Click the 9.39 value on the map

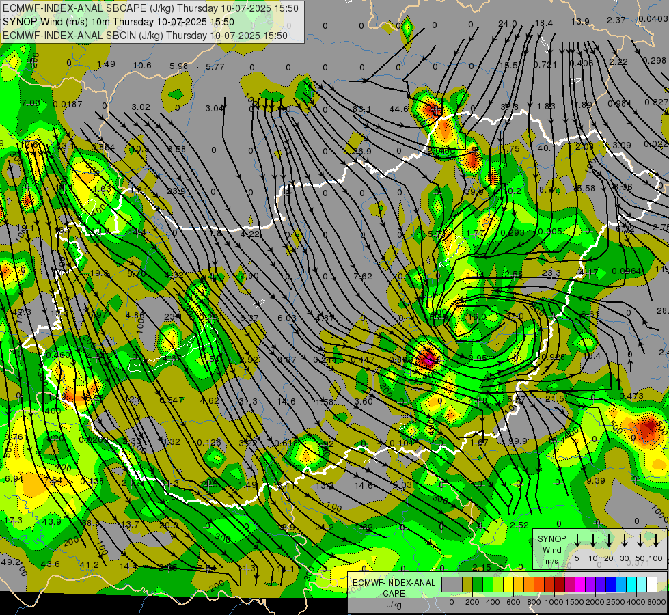tap(596, 481)
